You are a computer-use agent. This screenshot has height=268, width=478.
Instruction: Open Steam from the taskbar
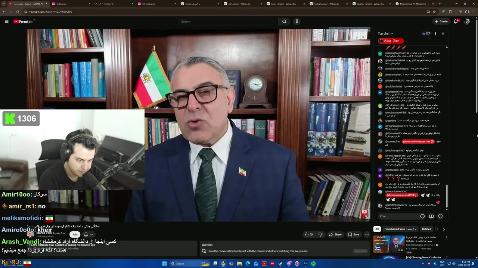280,264
